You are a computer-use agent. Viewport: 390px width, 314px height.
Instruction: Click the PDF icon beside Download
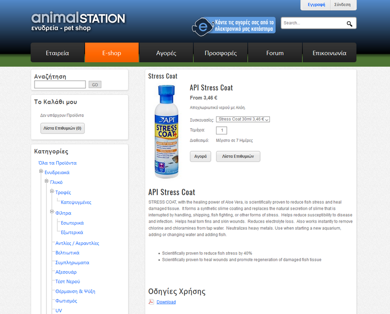coord(151,302)
